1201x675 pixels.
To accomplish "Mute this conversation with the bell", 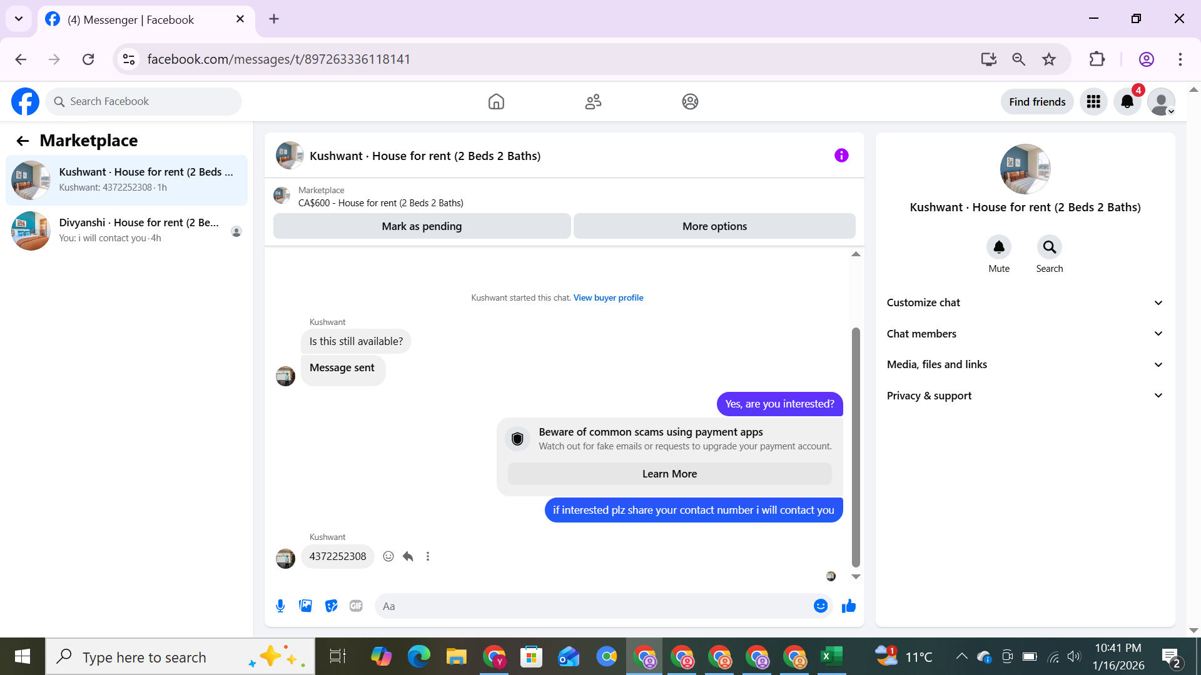I will (999, 247).
